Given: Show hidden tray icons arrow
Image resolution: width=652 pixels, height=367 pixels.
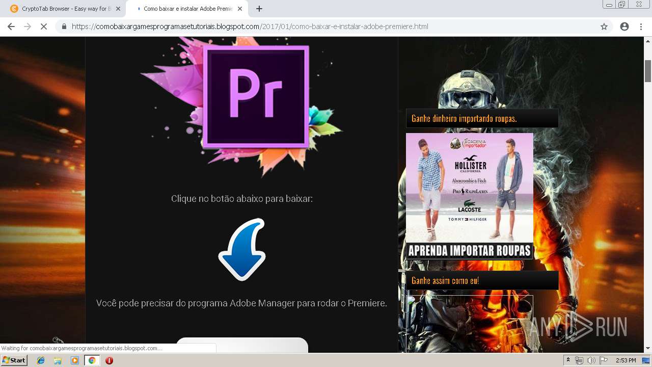Looking at the screenshot, I should (568, 360).
